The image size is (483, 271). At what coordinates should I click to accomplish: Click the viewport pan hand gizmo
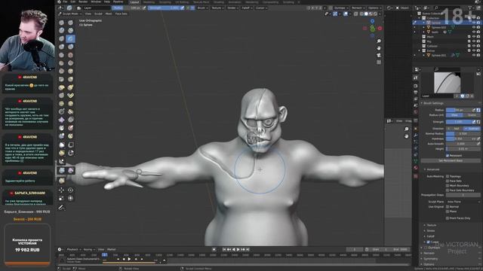coord(379,48)
